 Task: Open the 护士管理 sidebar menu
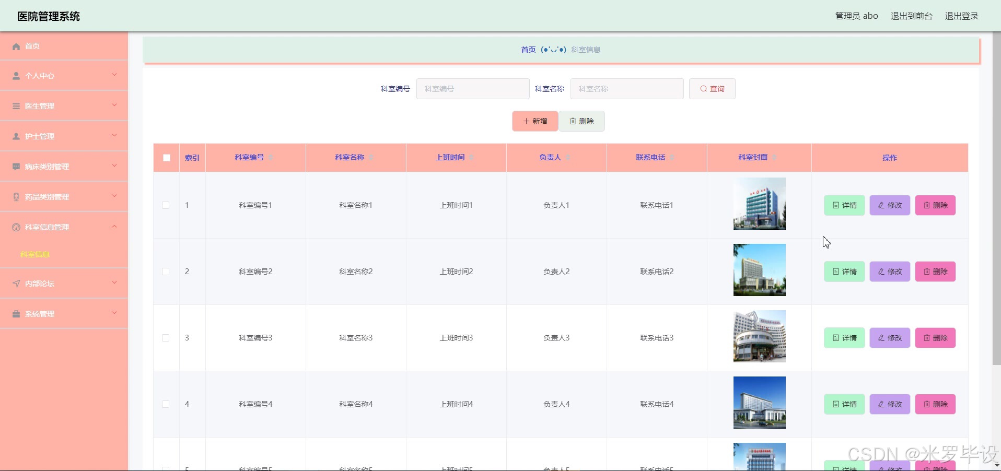(x=64, y=136)
